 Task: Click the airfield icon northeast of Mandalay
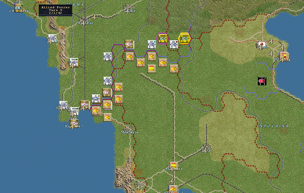coord(94,17)
